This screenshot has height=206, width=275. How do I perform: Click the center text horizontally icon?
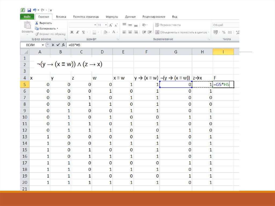(130, 32)
